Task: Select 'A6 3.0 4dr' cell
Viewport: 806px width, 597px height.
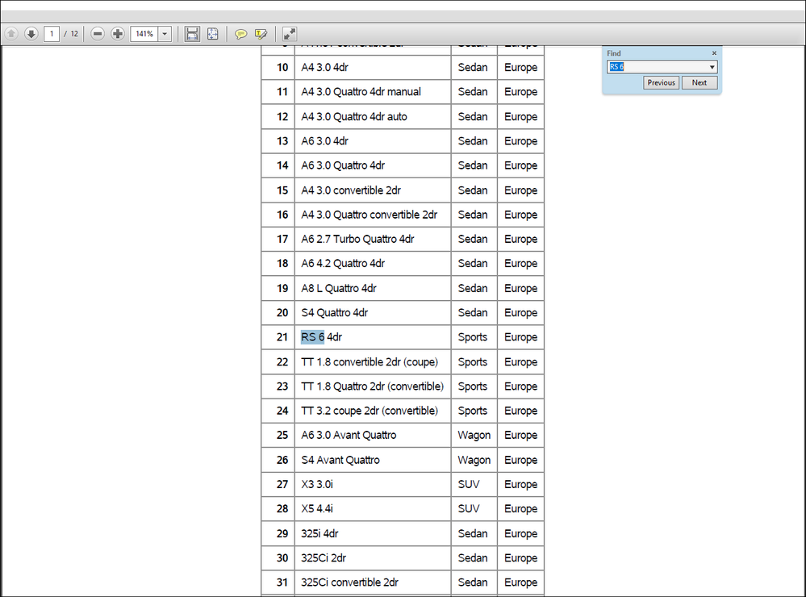Action: pos(373,141)
